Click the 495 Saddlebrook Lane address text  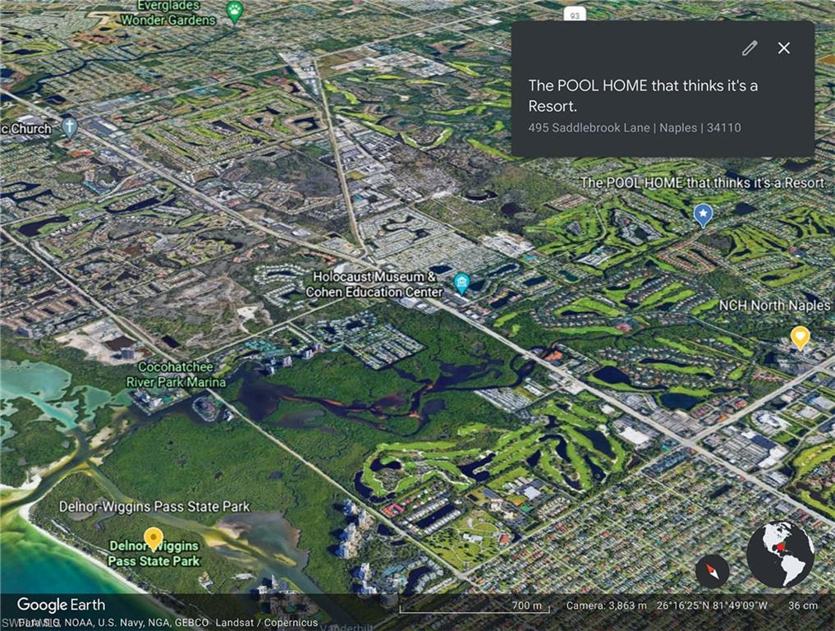point(634,128)
